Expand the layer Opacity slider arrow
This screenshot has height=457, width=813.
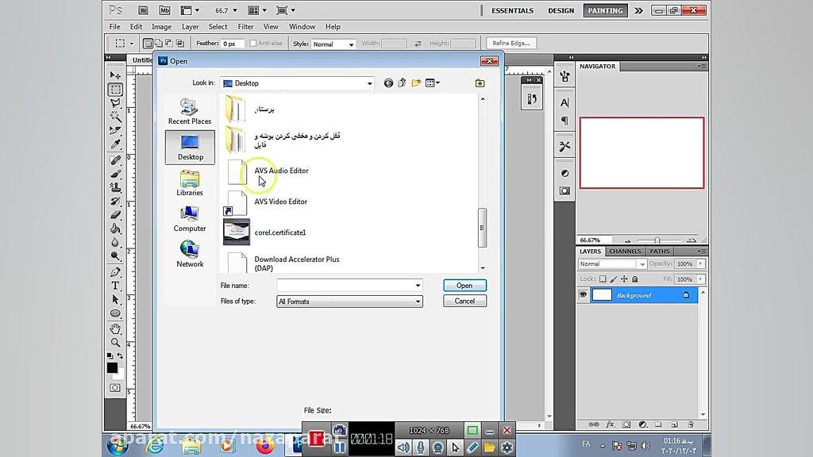point(700,263)
